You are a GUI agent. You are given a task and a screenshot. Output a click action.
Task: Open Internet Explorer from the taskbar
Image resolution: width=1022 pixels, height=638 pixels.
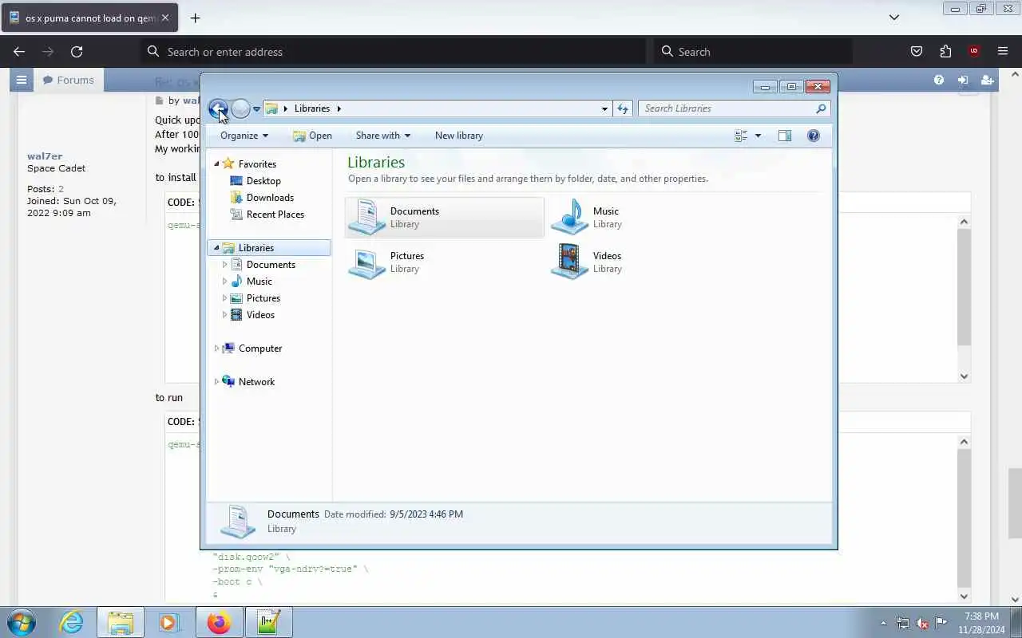point(72,622)
